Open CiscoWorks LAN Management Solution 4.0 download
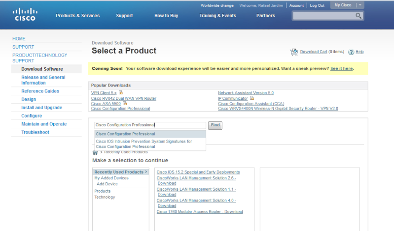Viewport: 394px width, 231px height. pos(196,203)
